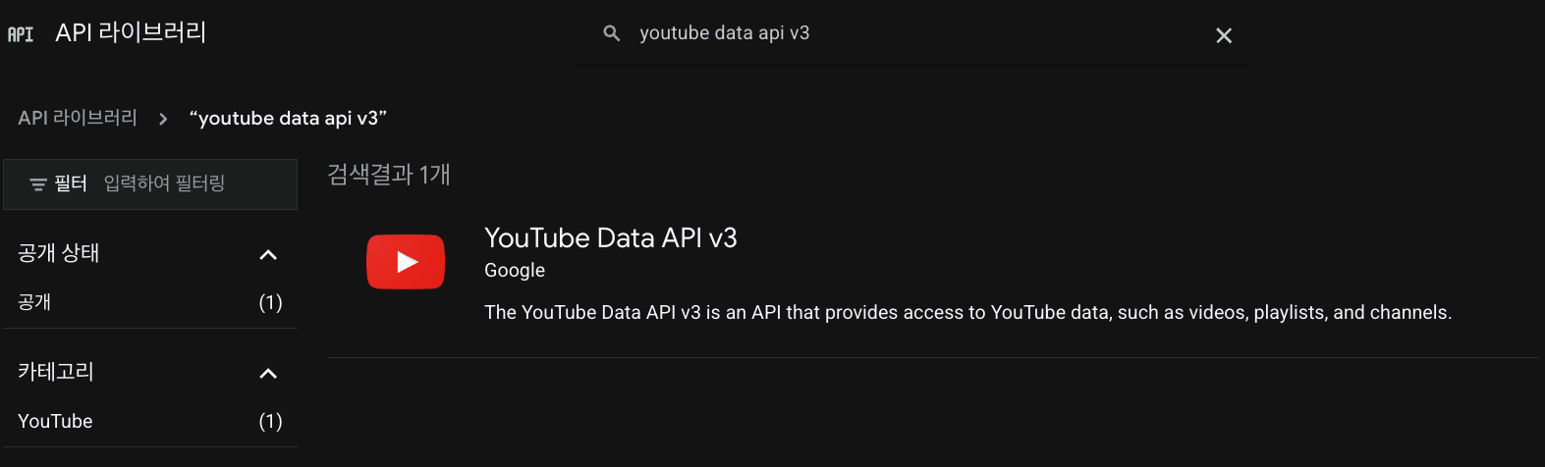This screenshot has height=467, width=1545.
Task: Open the API 라이브러리 breadcrumb link
Action: pos(78,118)
